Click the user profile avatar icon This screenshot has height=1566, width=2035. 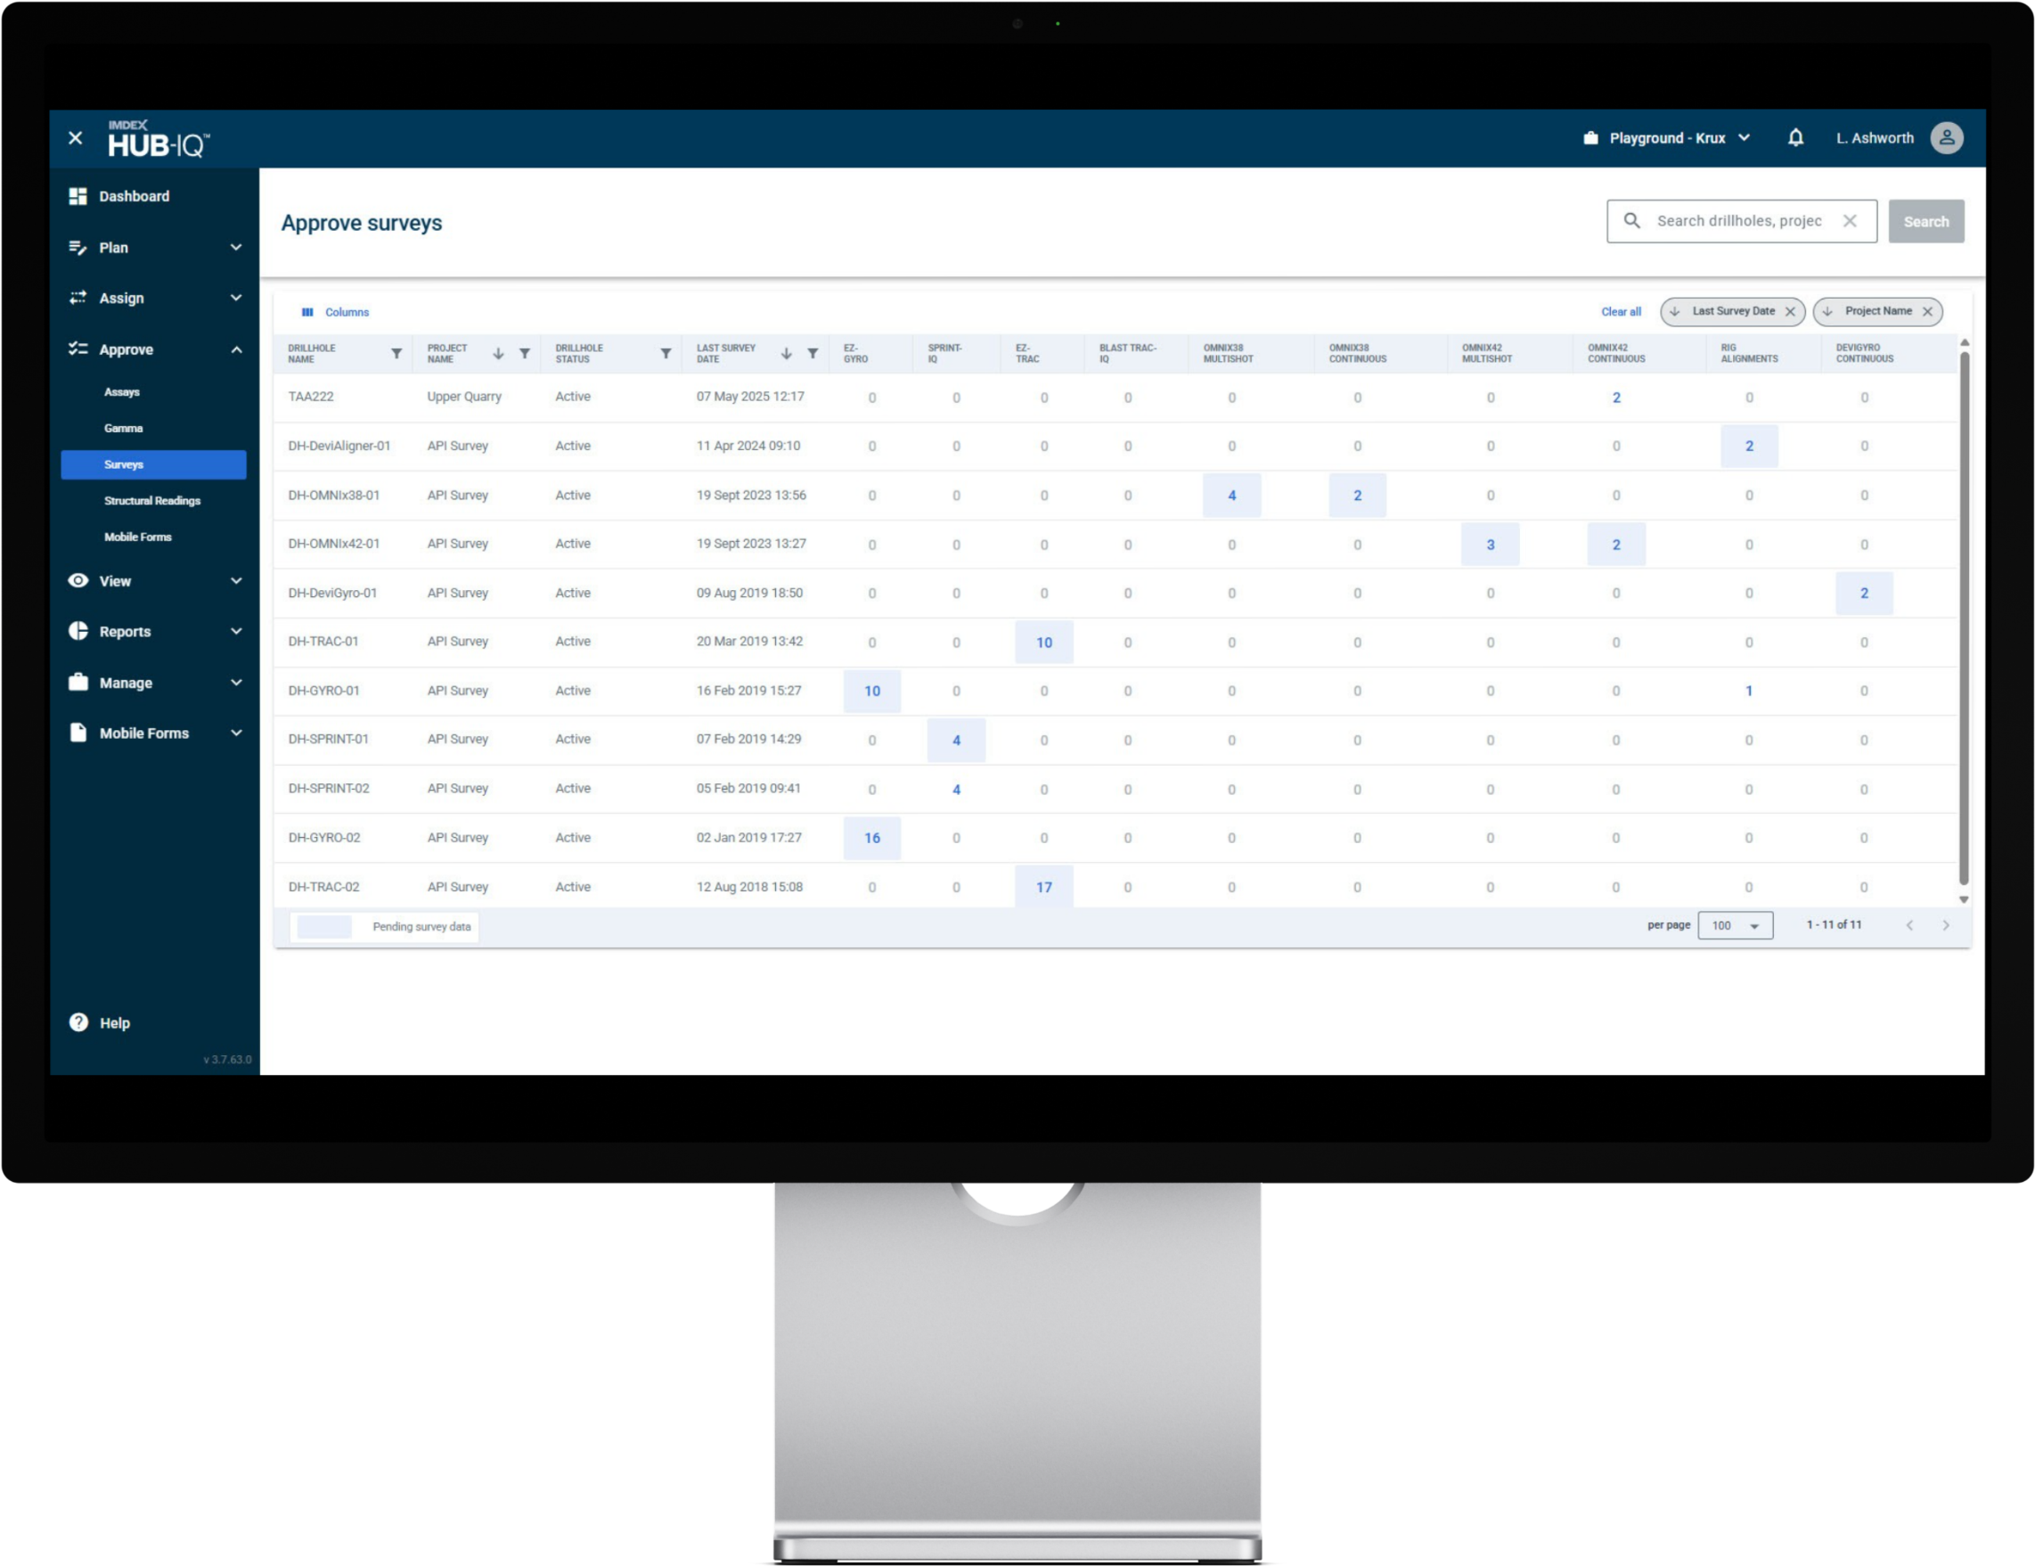[x=1947, y=138]
